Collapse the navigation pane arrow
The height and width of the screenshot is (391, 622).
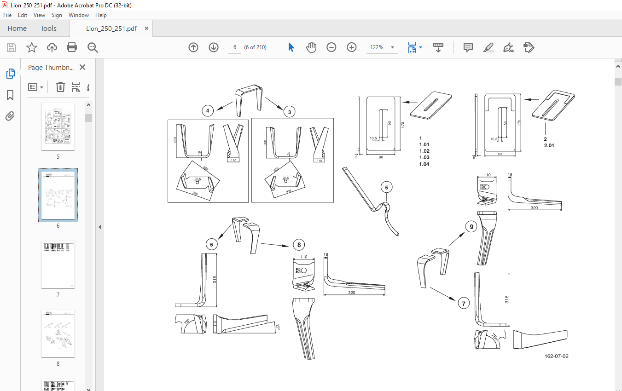(x=100, y=227)
